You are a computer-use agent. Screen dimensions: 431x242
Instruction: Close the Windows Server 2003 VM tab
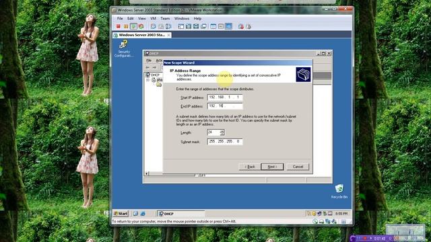coord(168,35)
